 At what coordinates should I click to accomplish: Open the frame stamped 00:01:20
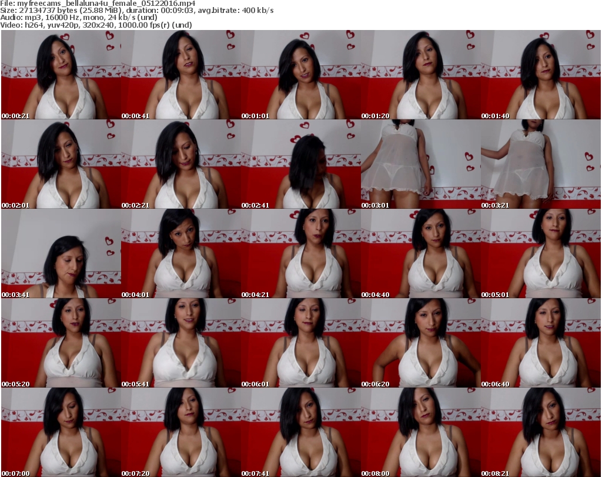click(x=421, y=75)
